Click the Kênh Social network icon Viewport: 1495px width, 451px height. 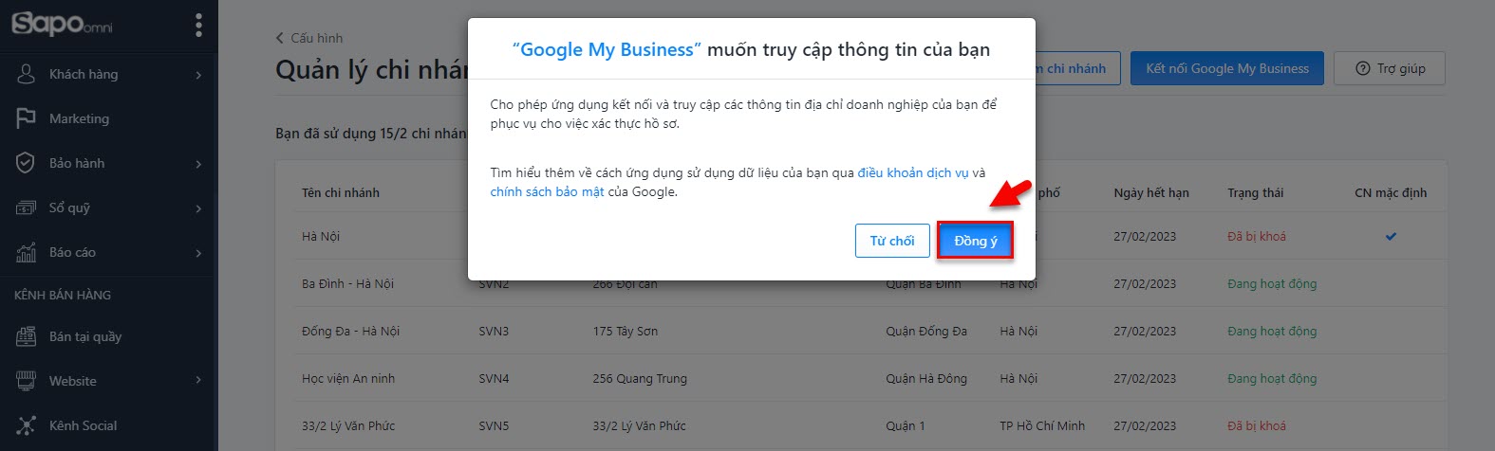(26, 425)
